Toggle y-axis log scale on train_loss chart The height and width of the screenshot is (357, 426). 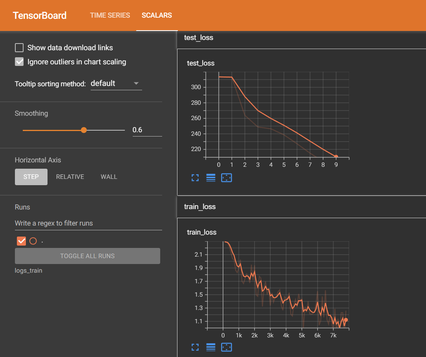coord(211,347)
